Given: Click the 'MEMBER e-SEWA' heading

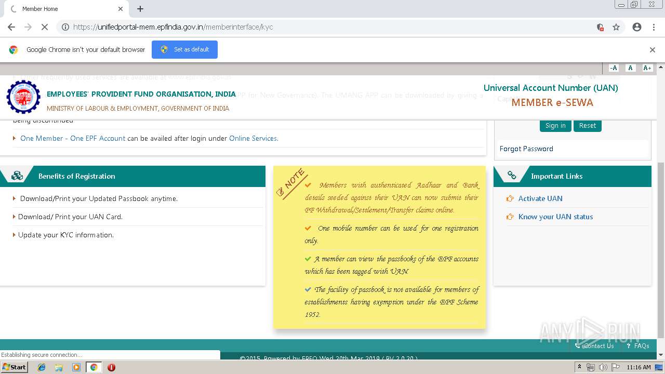Looking at the screenshot, I should [552, 102].
